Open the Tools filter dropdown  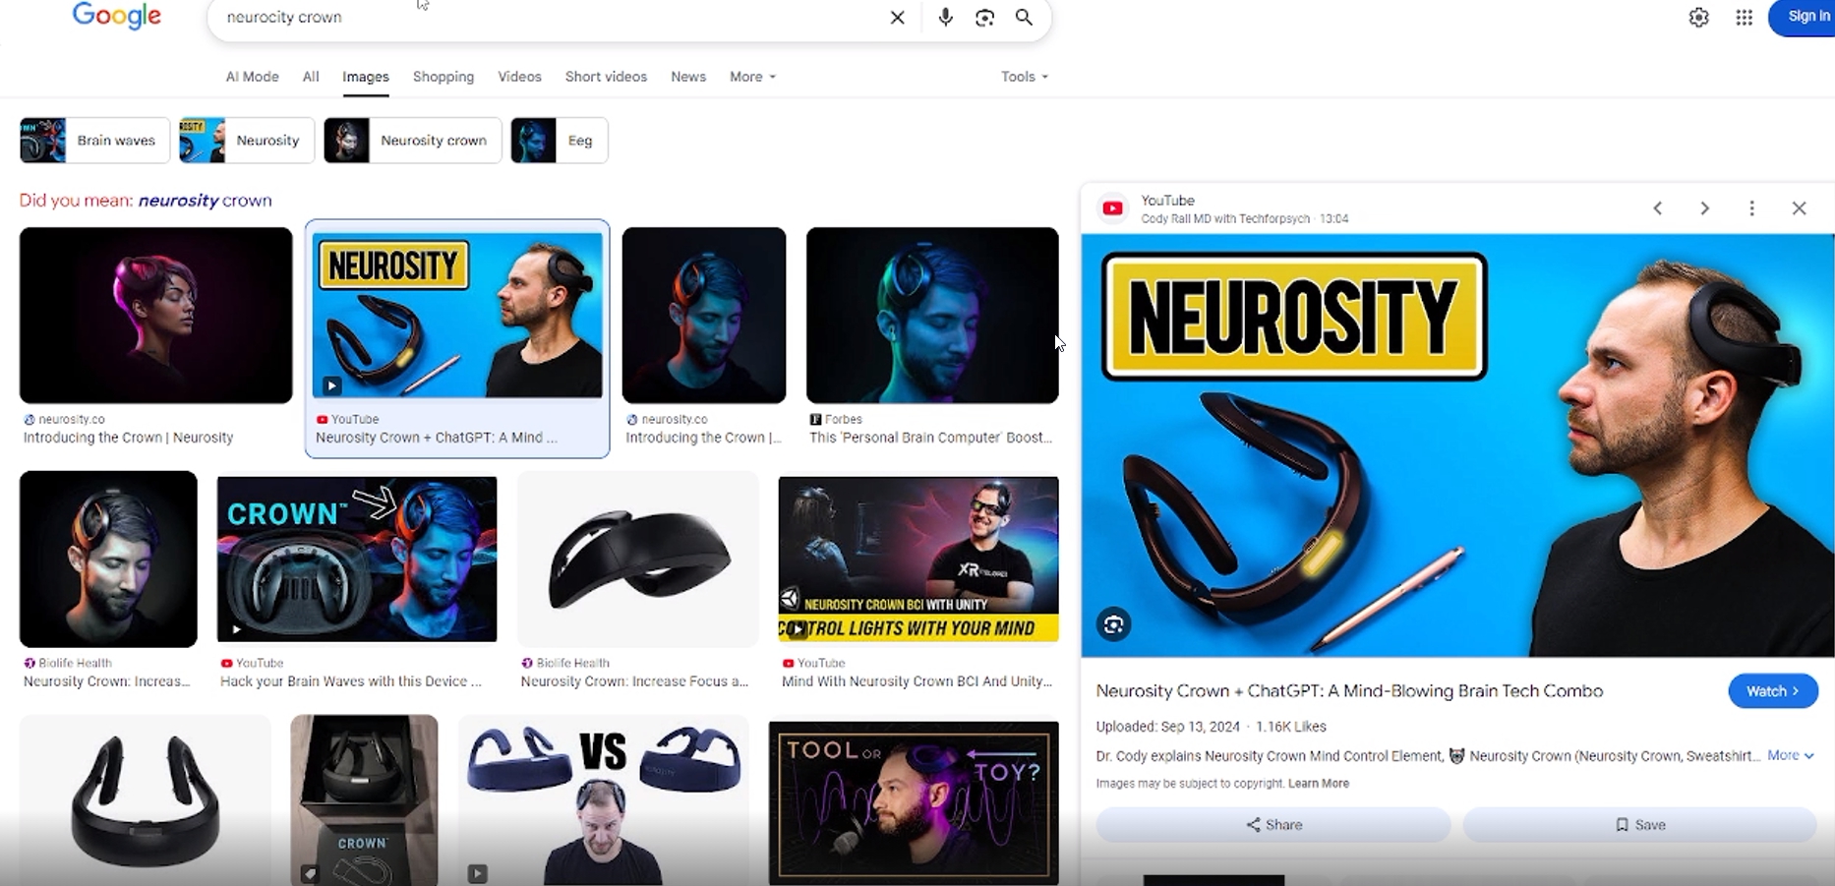[1024, 77]
